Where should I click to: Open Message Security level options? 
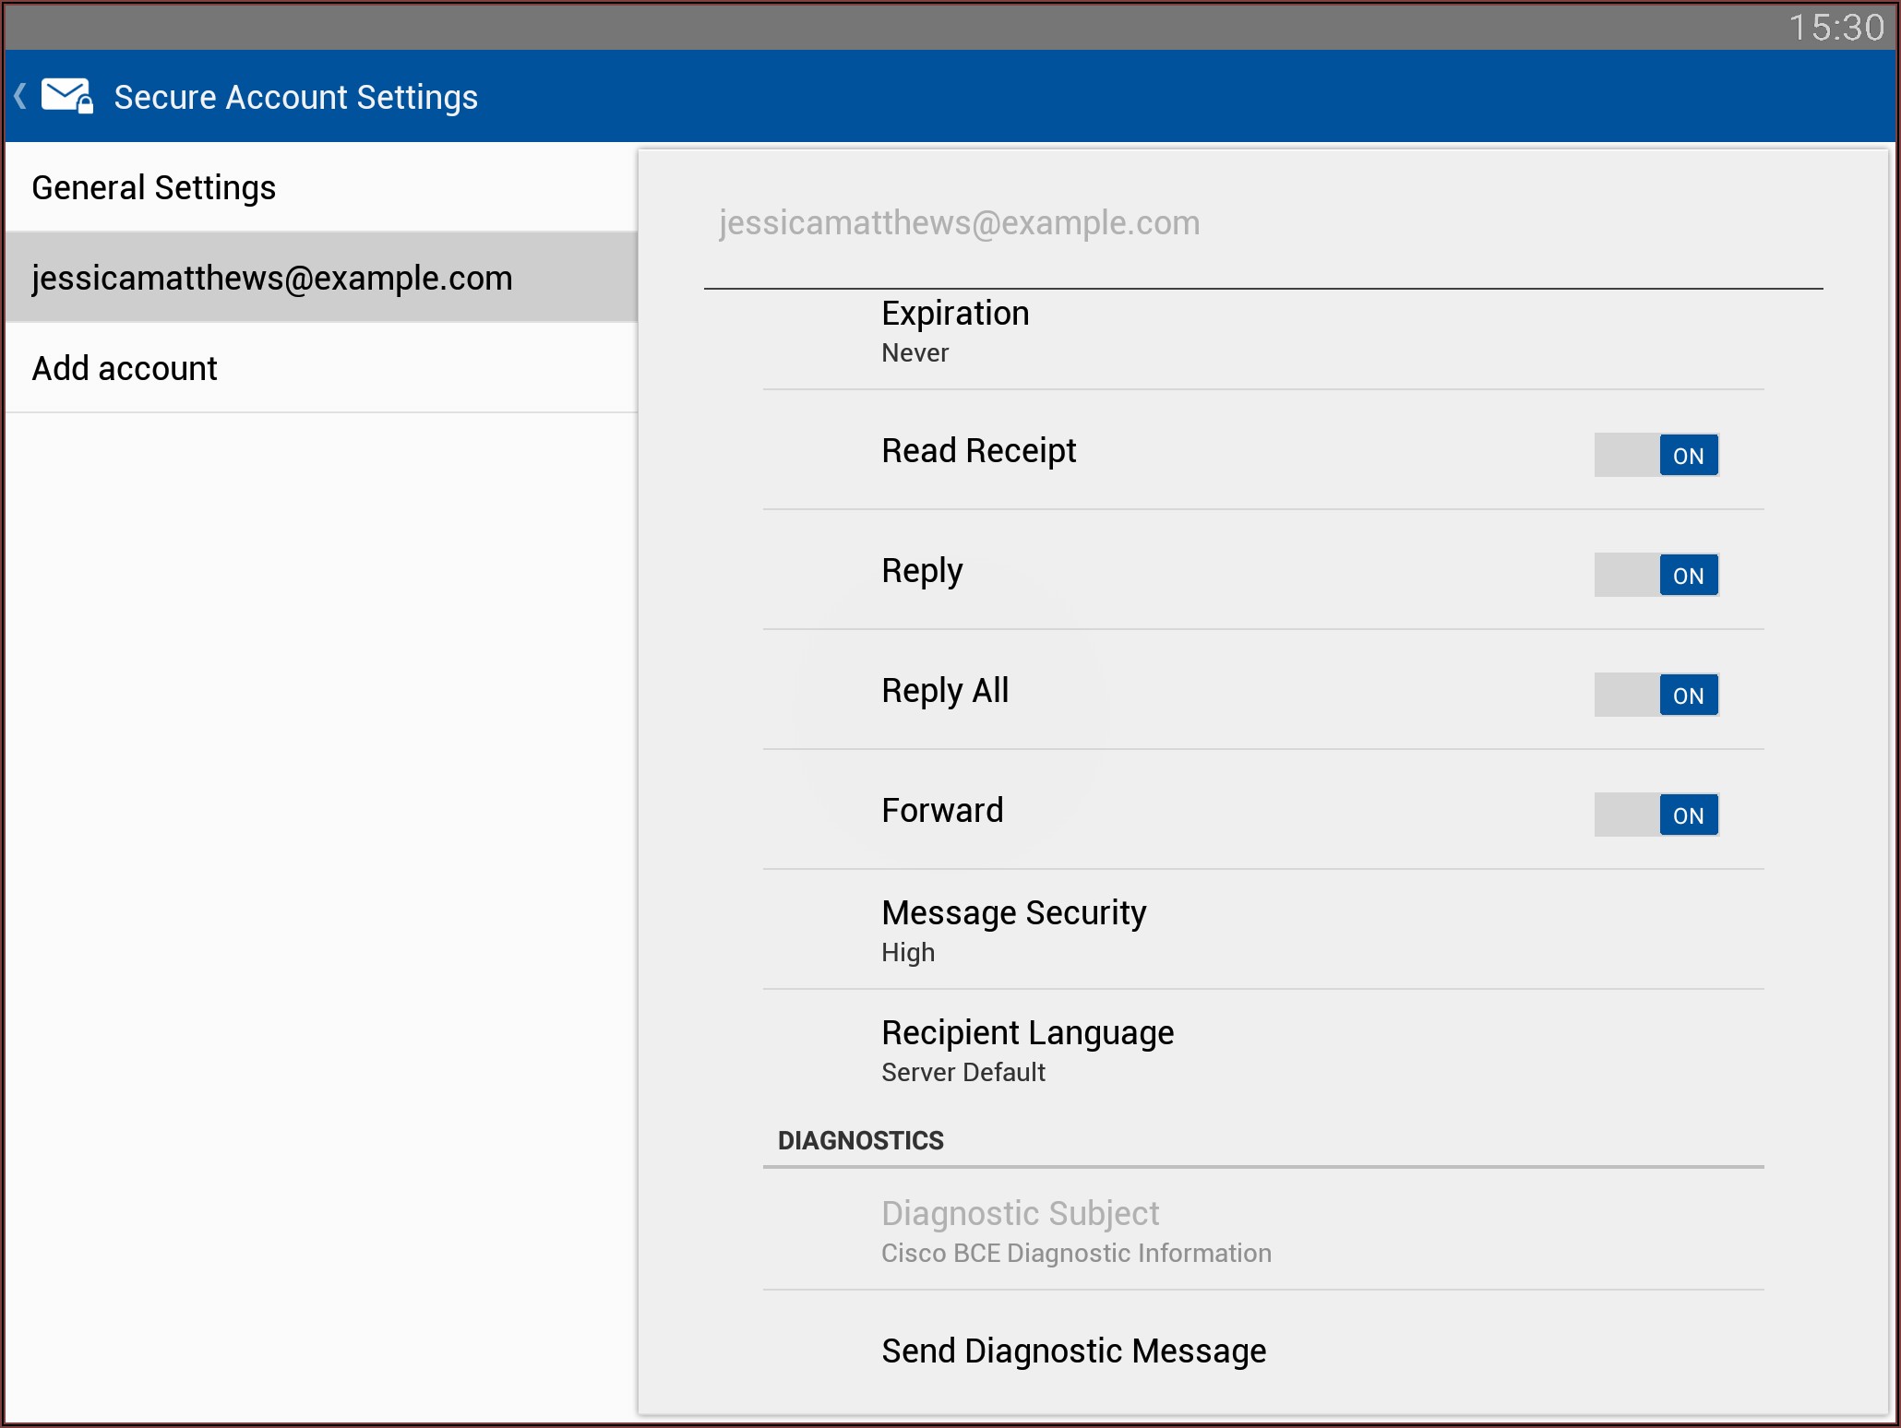pos(1013,930)
